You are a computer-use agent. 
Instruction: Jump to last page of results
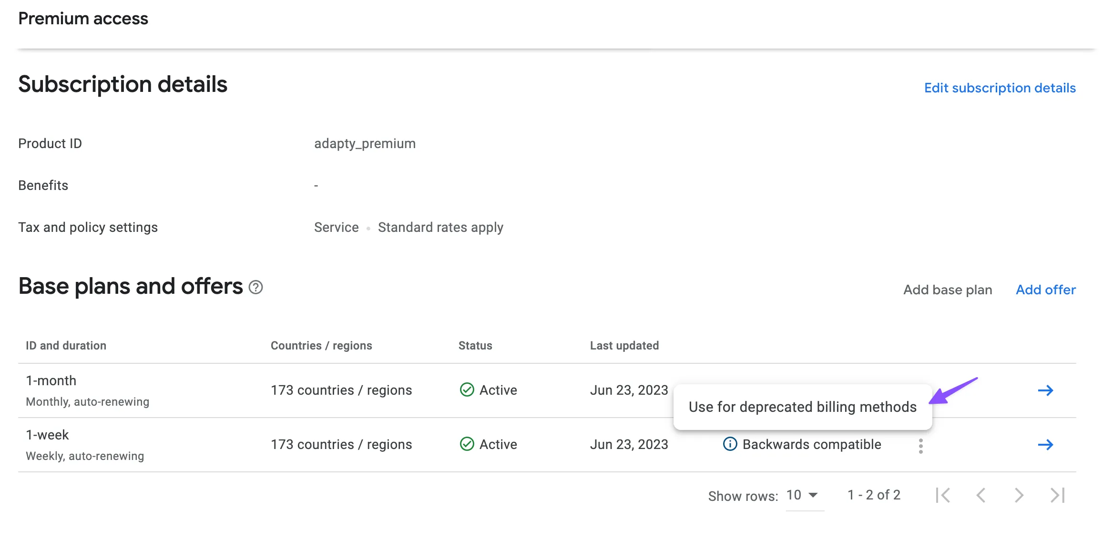tap(1057, 495)
